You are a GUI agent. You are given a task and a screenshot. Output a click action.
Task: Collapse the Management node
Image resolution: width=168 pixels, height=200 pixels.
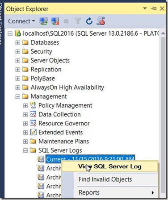tap(18, 97)
